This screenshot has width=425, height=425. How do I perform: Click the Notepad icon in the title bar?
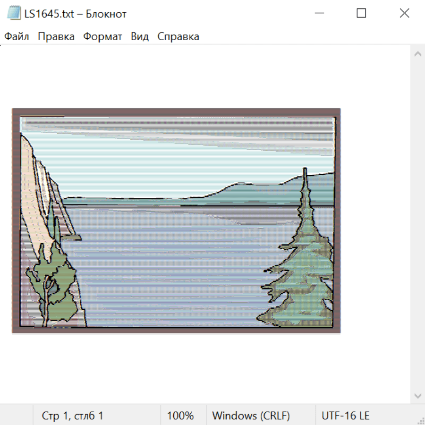(x=14, y=13)
